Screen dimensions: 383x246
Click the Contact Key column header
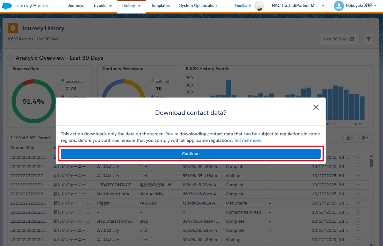pyautogui.click(x=22, y=148)
